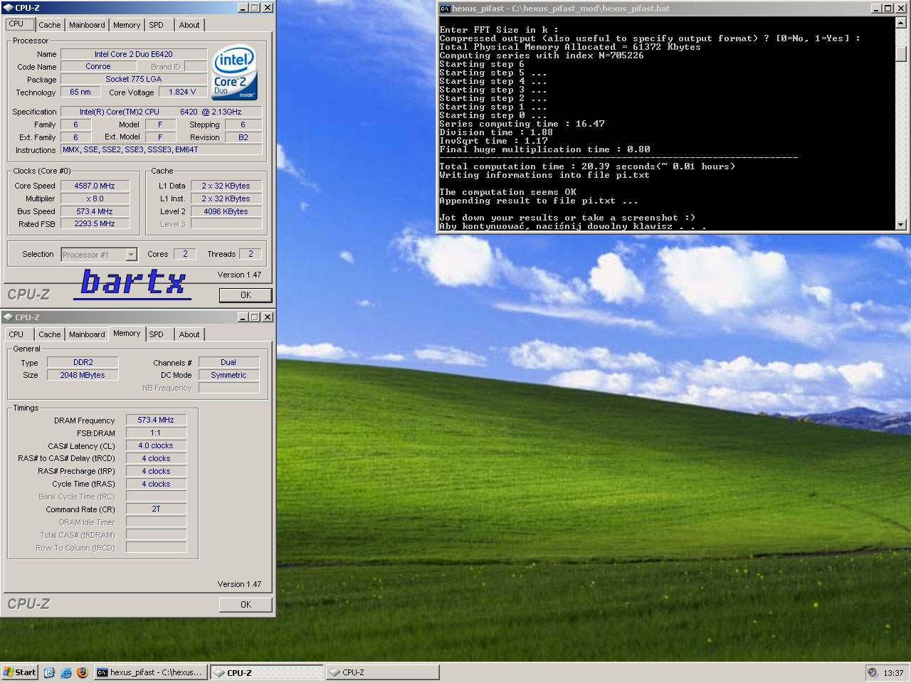This screenshot has height=683, width=911.
Task: Switch to hexus_pifast taskbar button
Action: [x=150, y=672]
